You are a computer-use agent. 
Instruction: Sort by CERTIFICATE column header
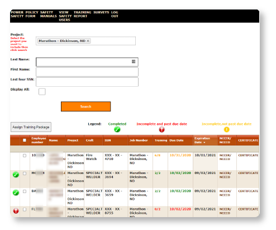[248, 140]
